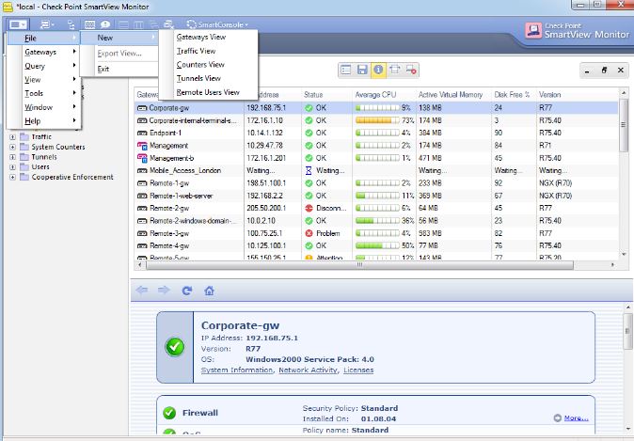634x441 pixels.
Task: Select the System Counters tree item
Action: click(58, 147)
